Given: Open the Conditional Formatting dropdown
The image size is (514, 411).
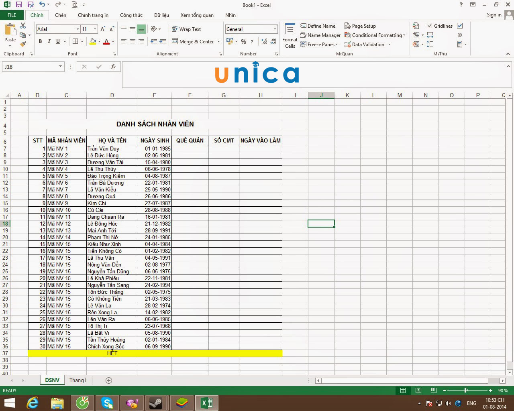Looking at the screenshot, I should coord(375,35).
